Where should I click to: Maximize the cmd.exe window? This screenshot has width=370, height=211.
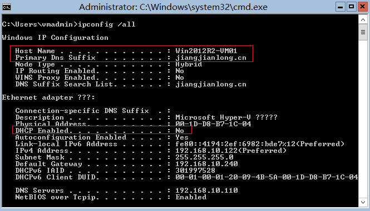click(x=351, y=7)
